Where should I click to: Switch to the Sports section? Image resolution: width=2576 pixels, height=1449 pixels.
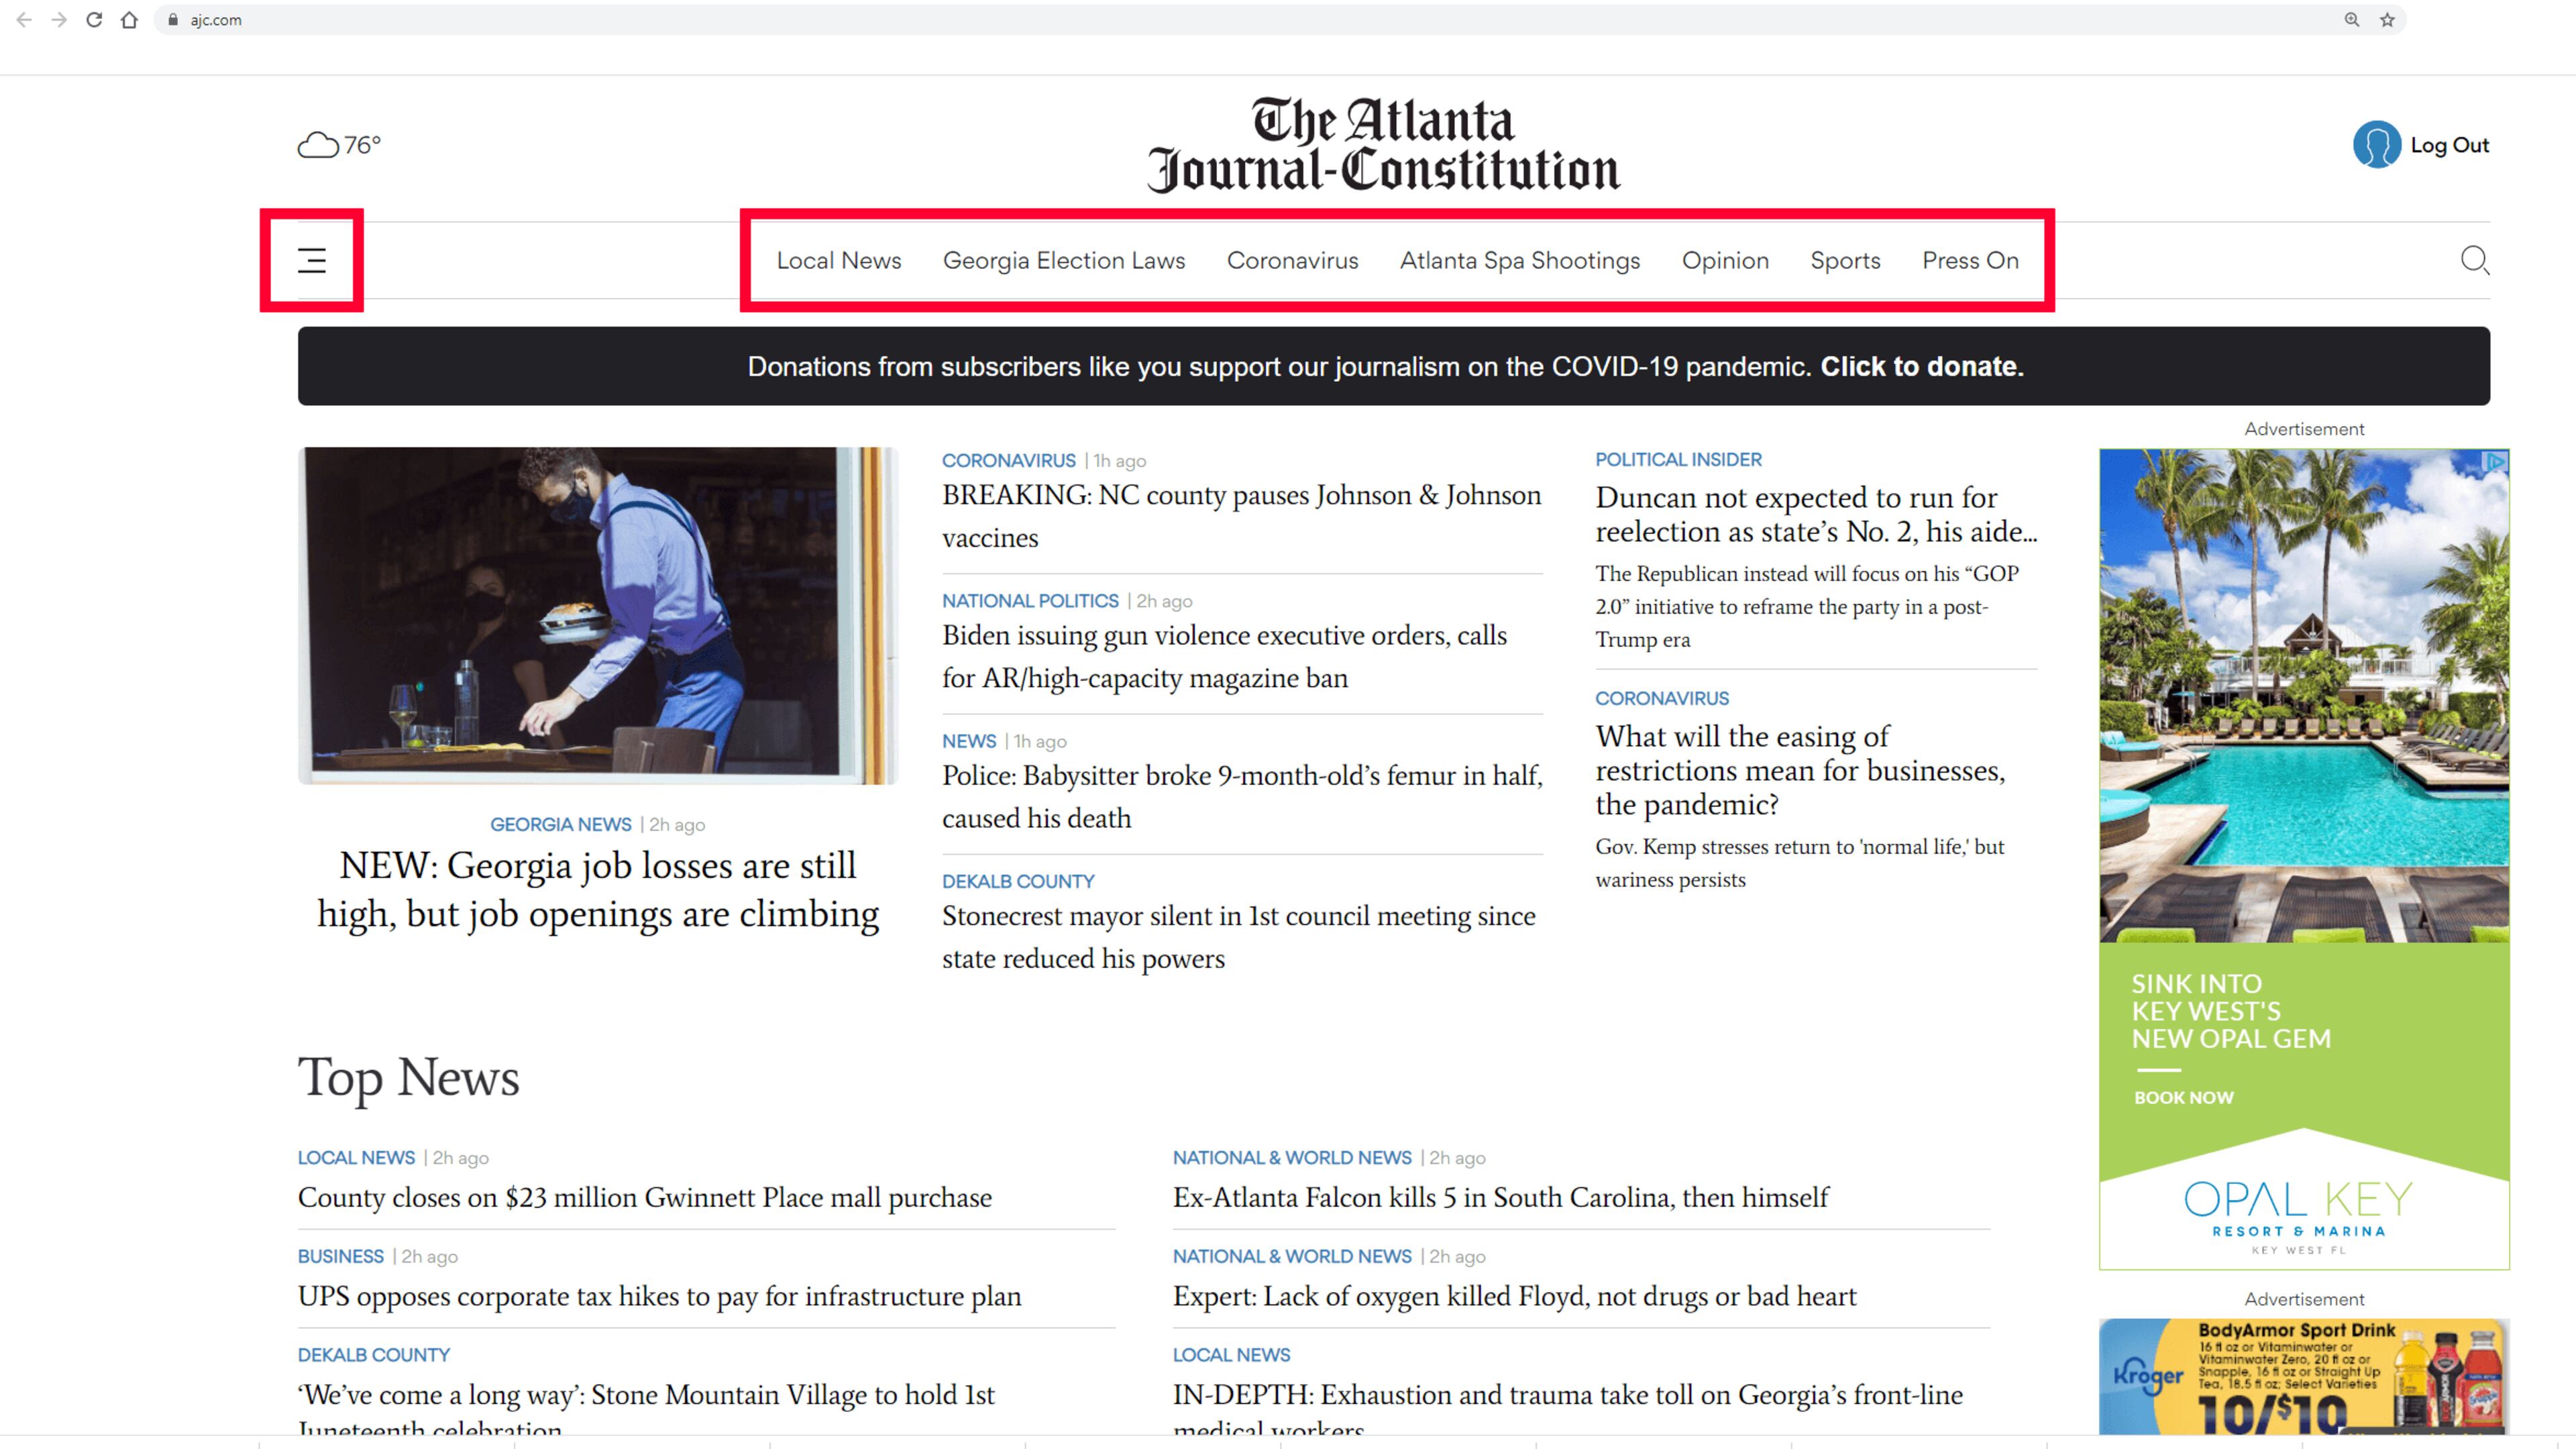pyautogui.click(x=1845, y=260)
